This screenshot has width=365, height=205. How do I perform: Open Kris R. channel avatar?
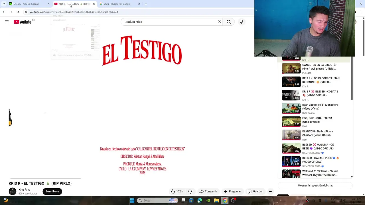(x=13, y=191)
